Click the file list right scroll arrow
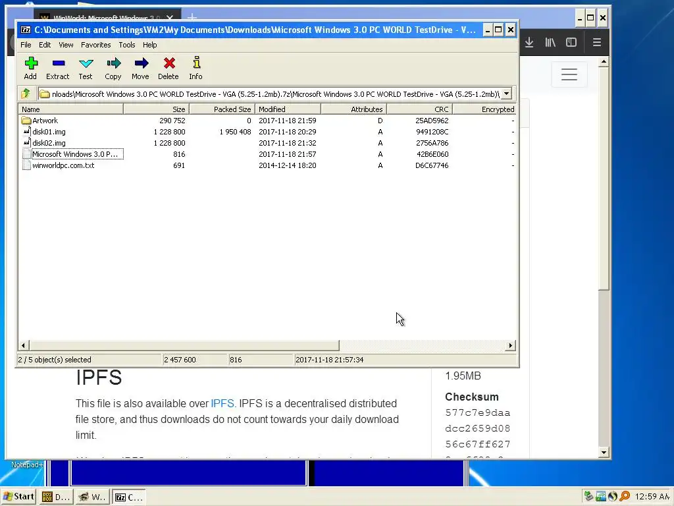This screenshot has height=506, width=674. coord(510,345)
